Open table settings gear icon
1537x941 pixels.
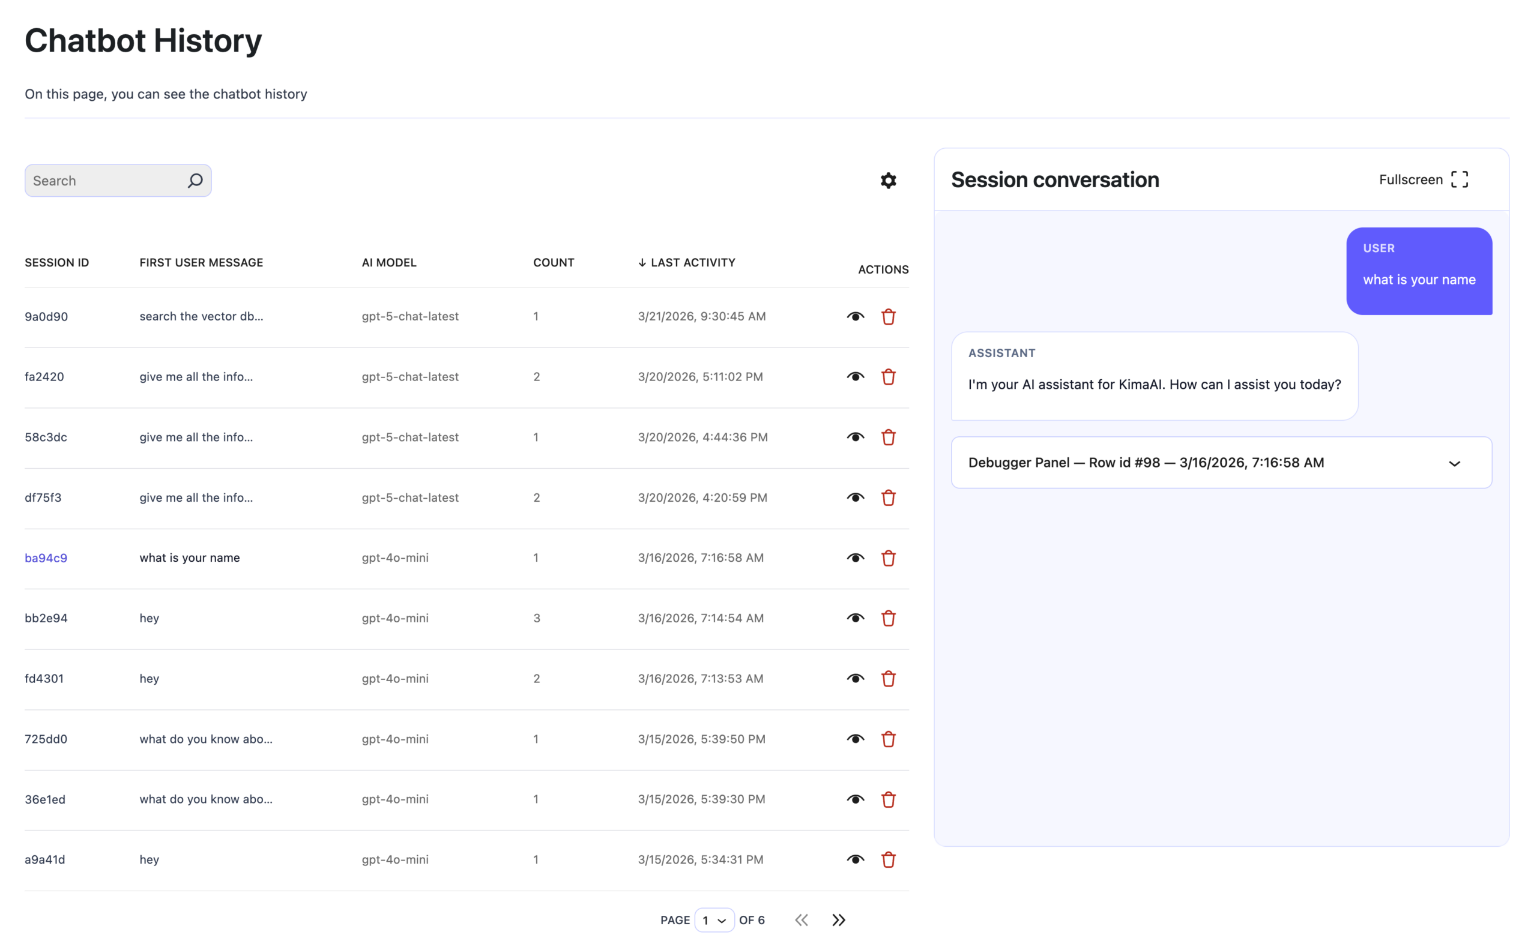point(888,181)
